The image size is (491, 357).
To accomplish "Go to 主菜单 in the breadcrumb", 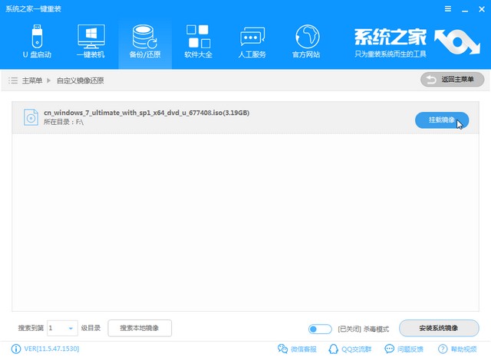I will (31, 80).
